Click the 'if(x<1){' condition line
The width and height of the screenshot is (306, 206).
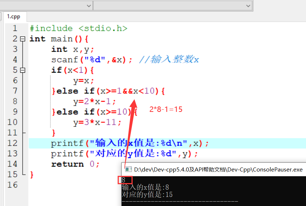point(72,70)
